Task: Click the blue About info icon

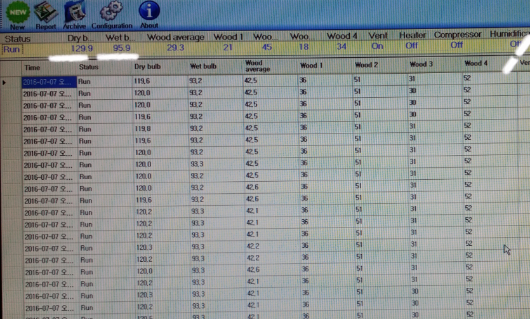Action: click(149, 11)
